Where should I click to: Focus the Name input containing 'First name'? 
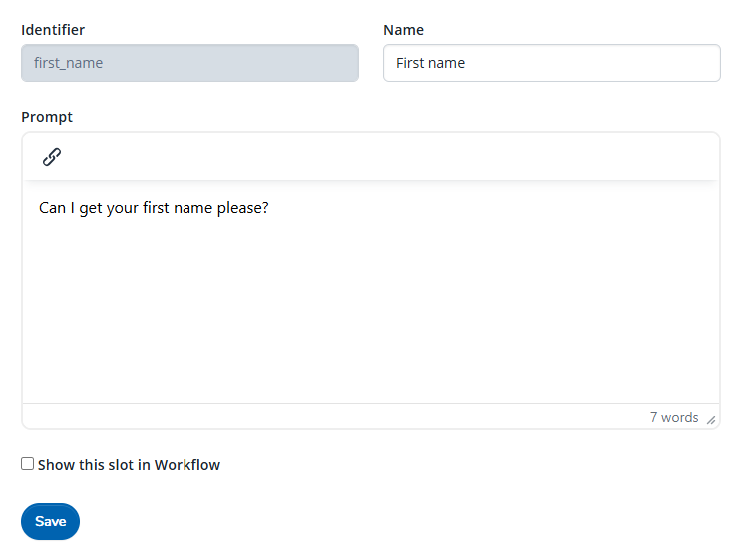pyautogui.click(x=551, y=63)
